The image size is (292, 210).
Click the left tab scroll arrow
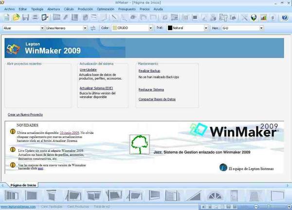tap(2, 185)
